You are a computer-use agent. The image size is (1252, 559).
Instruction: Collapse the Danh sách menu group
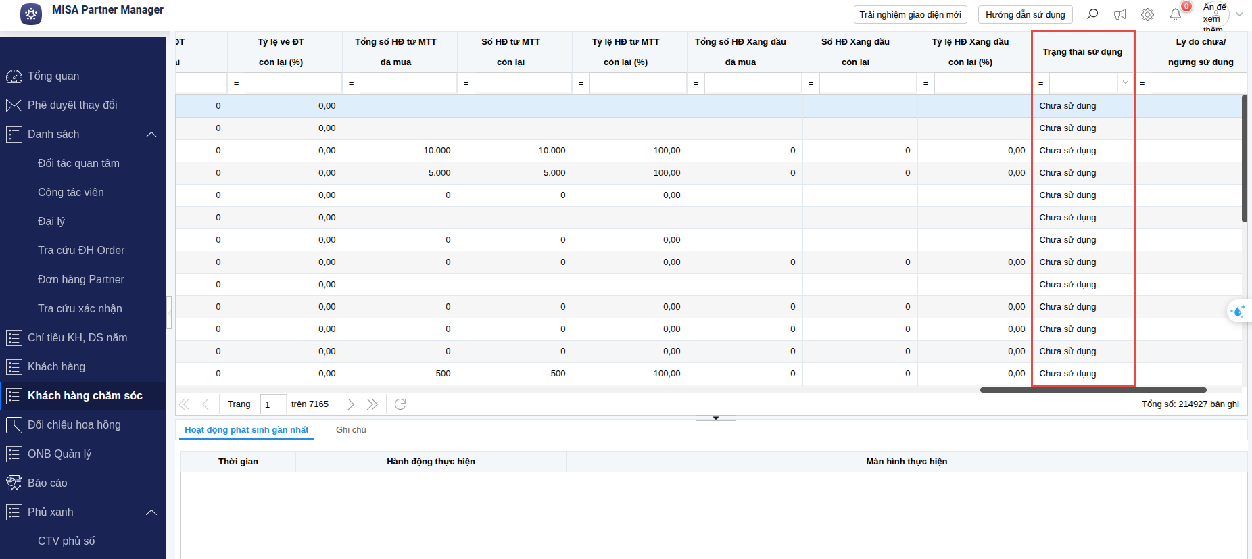[151, 135]
